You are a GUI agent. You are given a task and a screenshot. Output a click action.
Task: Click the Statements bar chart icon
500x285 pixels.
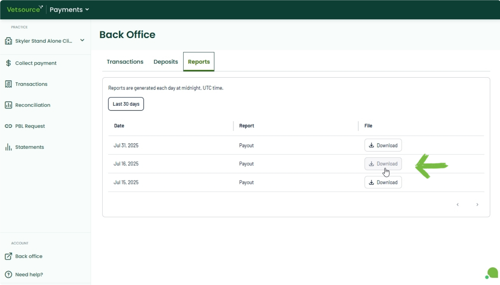pyautogui.click(x=8, y=147)
